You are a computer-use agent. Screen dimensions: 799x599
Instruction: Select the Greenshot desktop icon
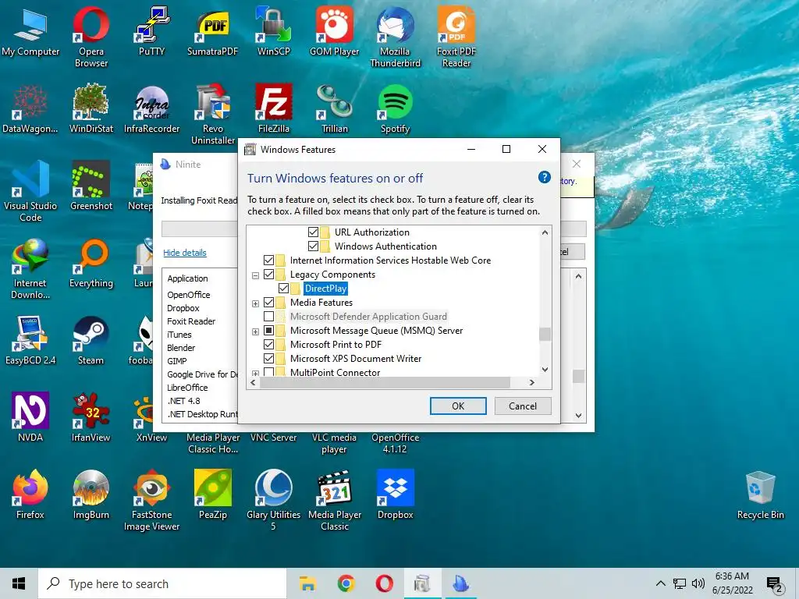[x=91, y=186]
